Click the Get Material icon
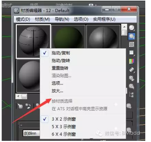The image size is (151, 142). pos(20,106)
